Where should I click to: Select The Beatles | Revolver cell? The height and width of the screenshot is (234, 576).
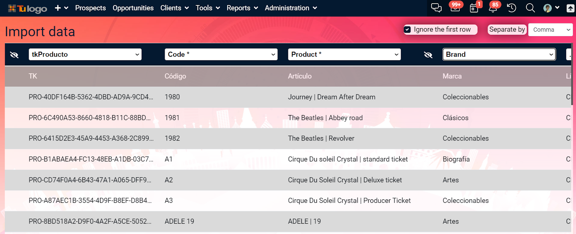pos(321,138)
